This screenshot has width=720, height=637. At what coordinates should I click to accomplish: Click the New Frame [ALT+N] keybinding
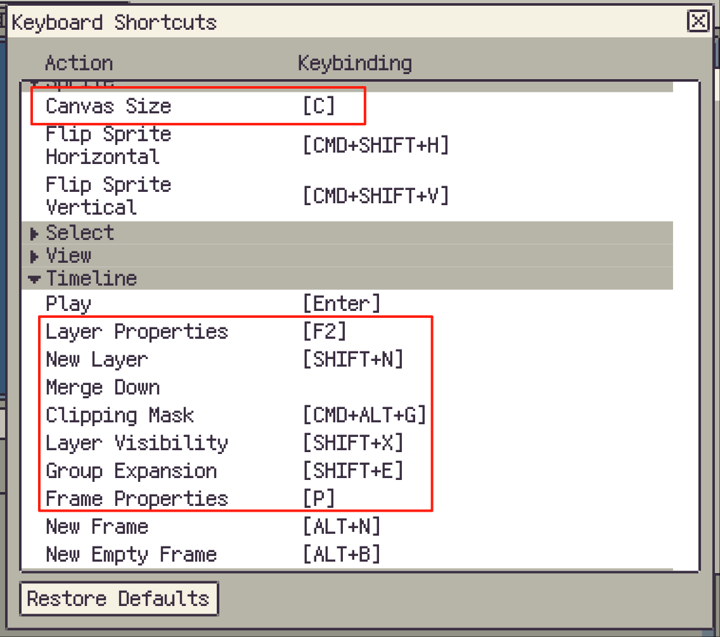pos(342,527)
